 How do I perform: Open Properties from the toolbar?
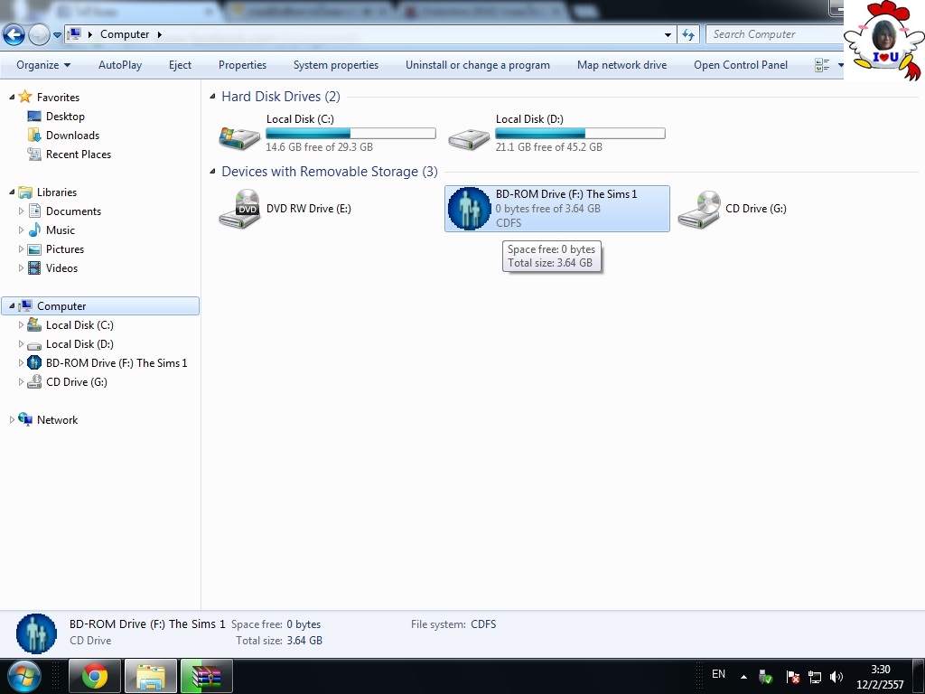pyautogui.click(x=242, y=65)
